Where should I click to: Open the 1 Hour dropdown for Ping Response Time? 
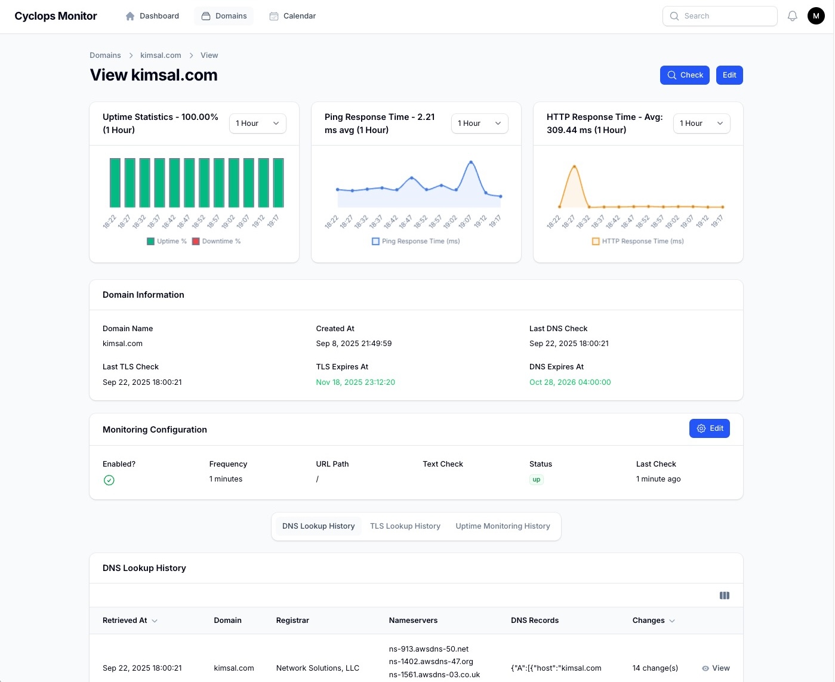479,124
